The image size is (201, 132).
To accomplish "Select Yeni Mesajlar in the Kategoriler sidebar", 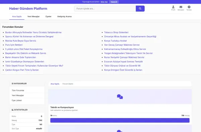I will (x=18, y=96).
